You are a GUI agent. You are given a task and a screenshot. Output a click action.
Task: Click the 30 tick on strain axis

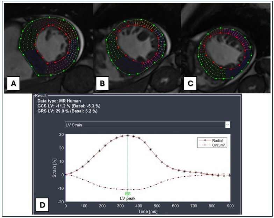[62, 135]
